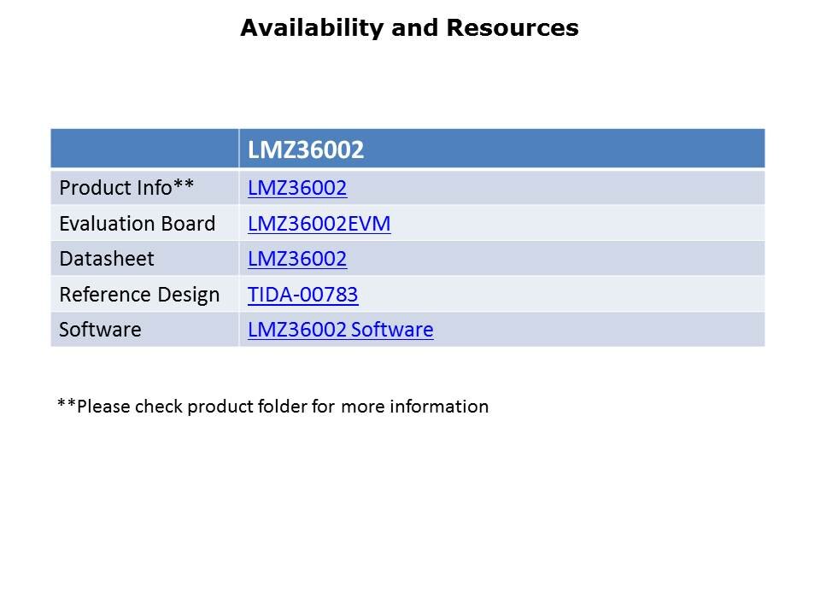Open the LMZ36002 Software link
This screenshot has height=615, width=820.
[x=340, y=330]
